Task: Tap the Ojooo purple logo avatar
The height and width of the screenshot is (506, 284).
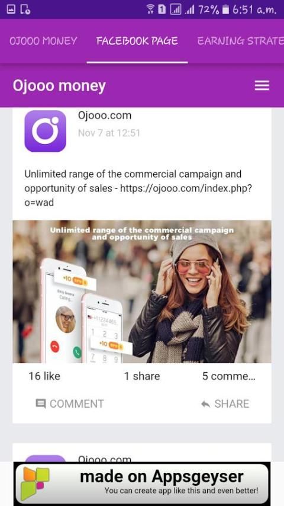Action: [x=45, y=131]
